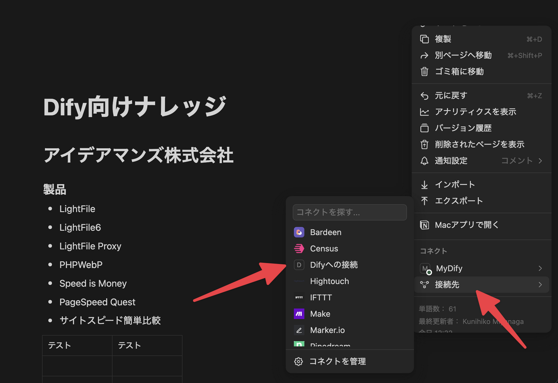Select Hightouch in the connection list
Image resolution: width=558 pixels, height=383 pixels.
pos(350,281)
